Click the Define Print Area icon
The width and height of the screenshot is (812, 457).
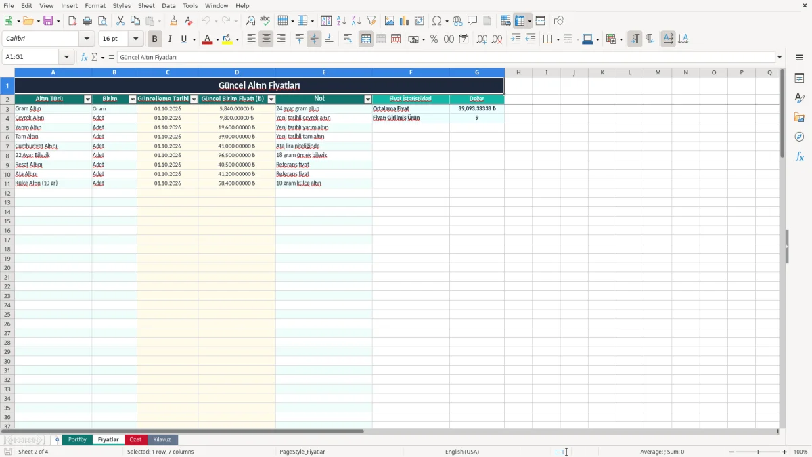click(505, 21)
